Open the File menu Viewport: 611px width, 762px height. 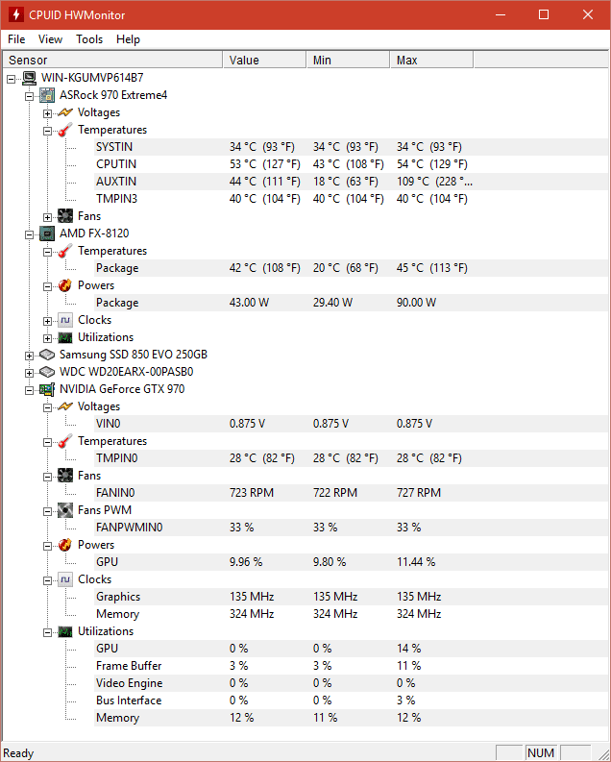[16, 39]
